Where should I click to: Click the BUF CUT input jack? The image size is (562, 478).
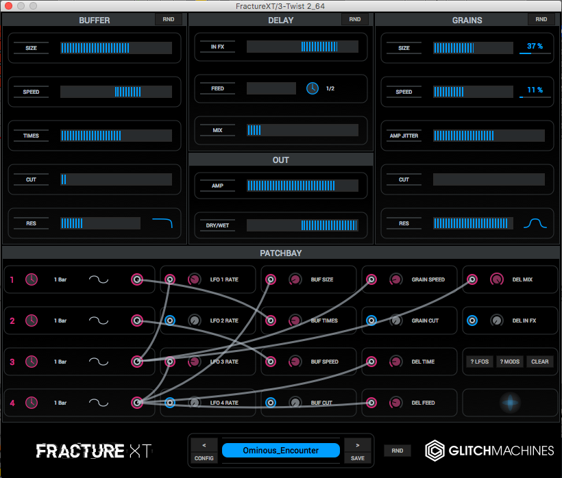[271, 403]
